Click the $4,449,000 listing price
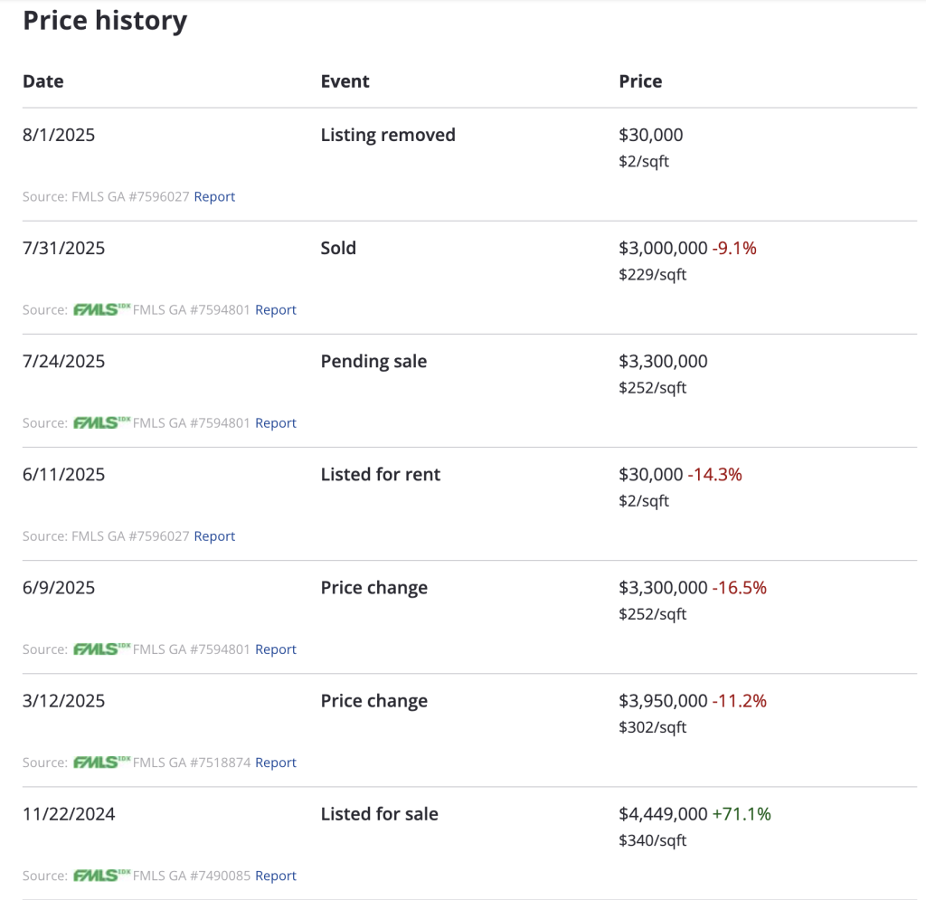The width and height of the screenshot is (926, 900). [x=663, y=813]
